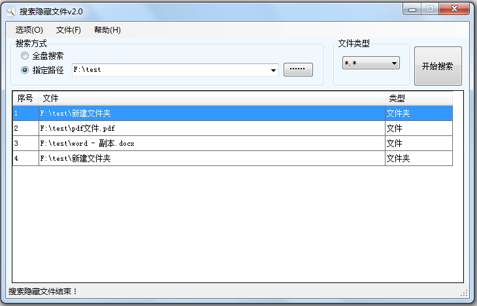Click the browse button with dots

(x=298, y=70)
